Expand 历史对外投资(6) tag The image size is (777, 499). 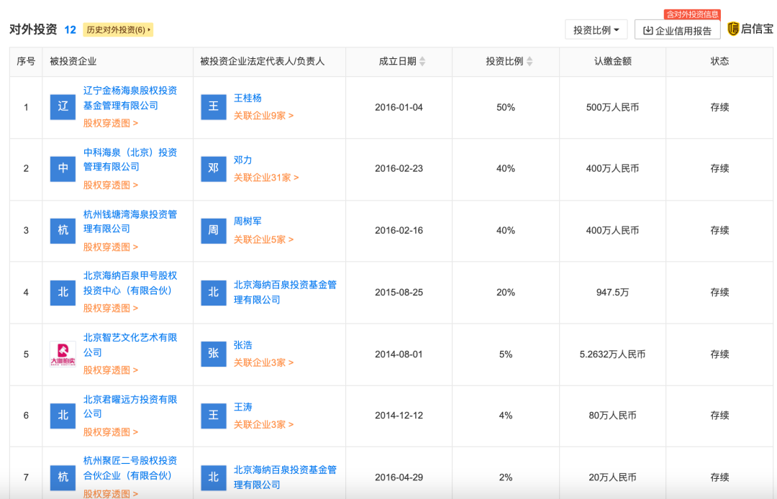[118, 29]
